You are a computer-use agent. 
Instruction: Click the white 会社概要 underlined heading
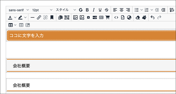(91, 85)
